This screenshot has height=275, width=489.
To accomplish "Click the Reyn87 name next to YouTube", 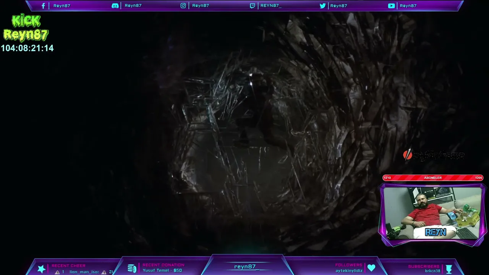I will 408,6.
